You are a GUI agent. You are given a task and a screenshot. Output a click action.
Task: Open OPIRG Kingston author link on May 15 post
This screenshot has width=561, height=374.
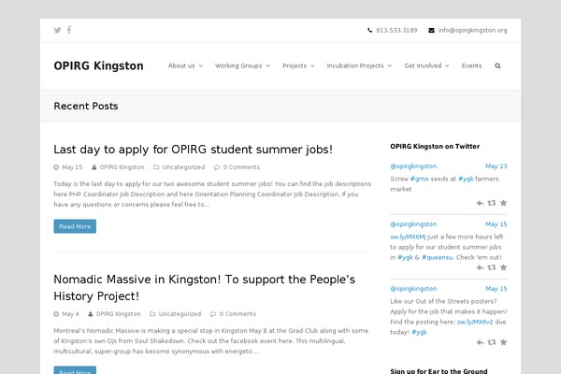(x=122, y=167)
